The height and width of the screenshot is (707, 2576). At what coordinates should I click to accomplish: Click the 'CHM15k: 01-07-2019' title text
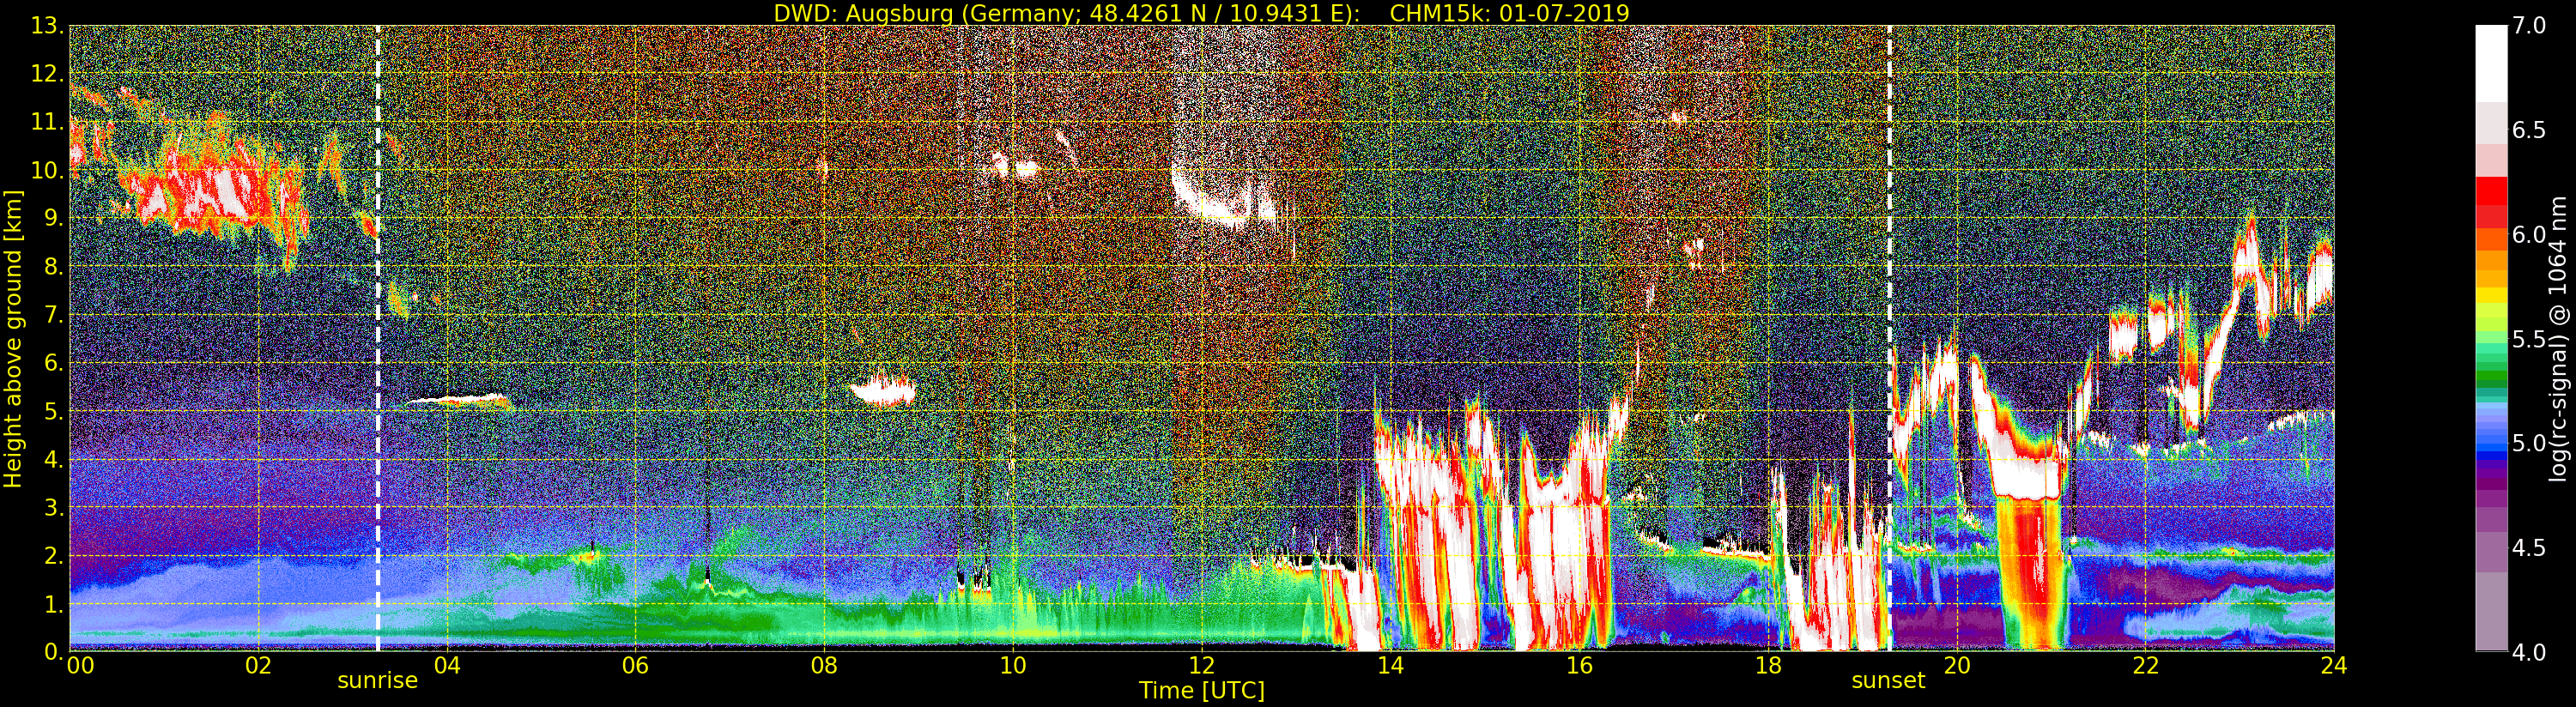click(x=1510, y=13)
